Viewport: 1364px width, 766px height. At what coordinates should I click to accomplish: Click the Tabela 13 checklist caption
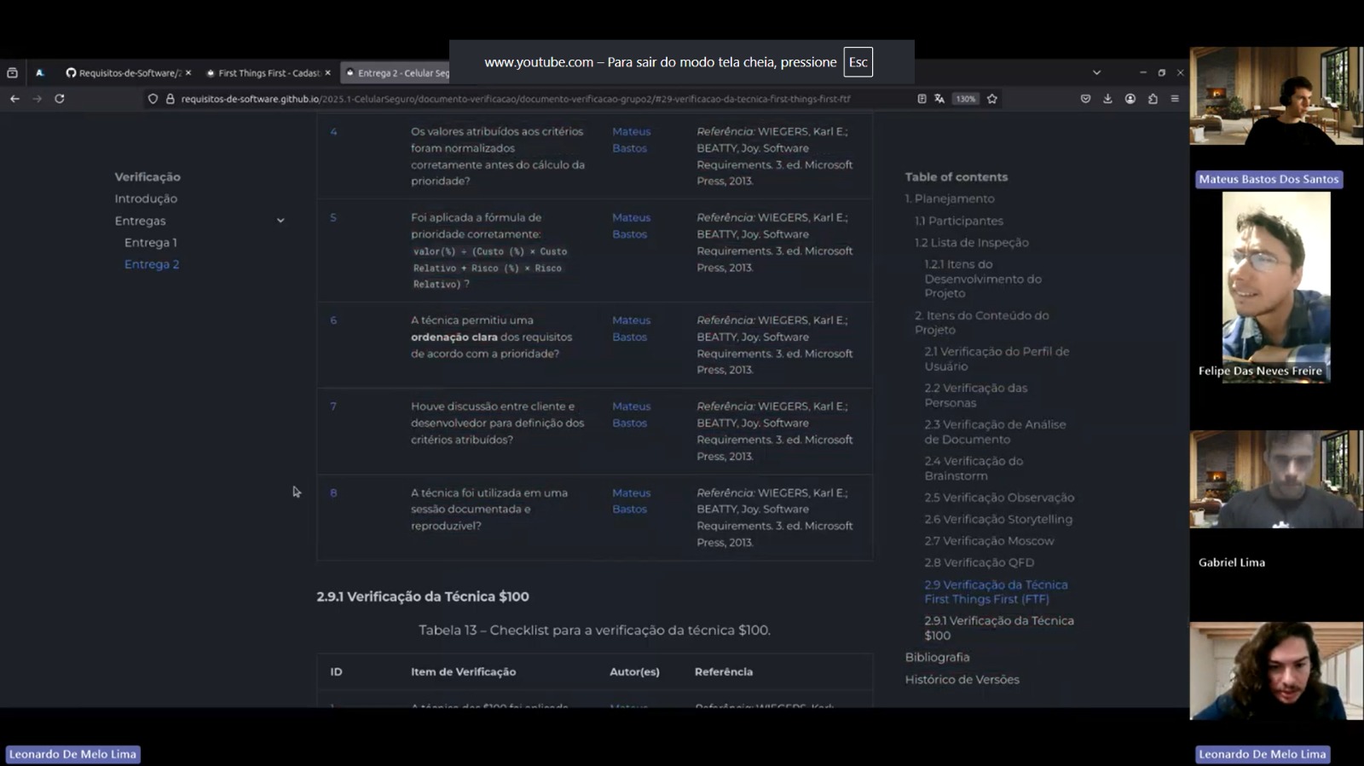(594, 631)
